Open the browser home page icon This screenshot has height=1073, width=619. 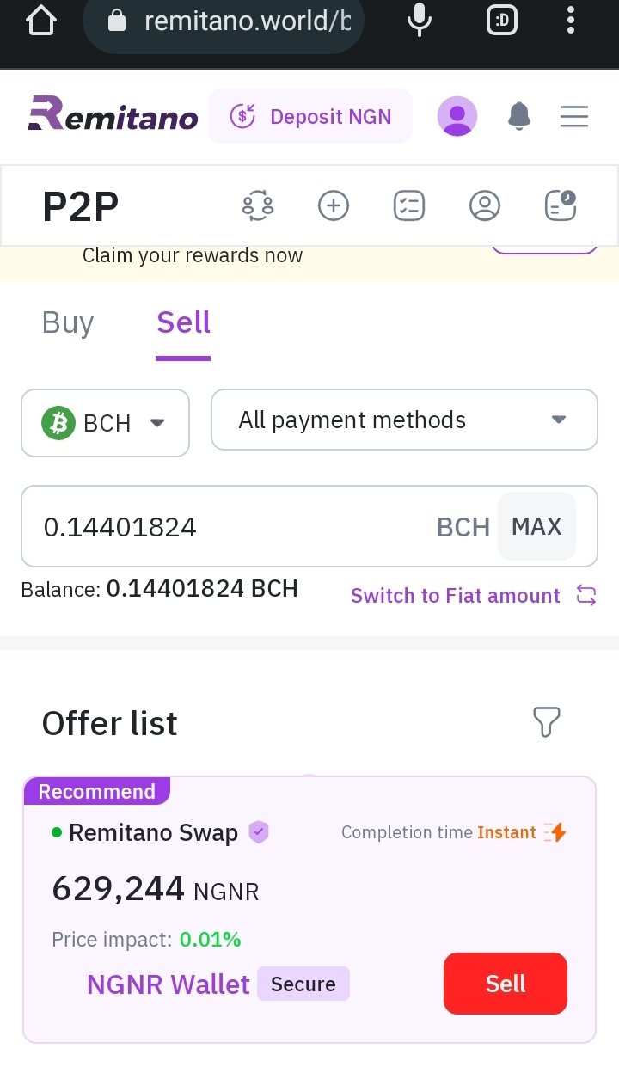(x=41, y=21)
